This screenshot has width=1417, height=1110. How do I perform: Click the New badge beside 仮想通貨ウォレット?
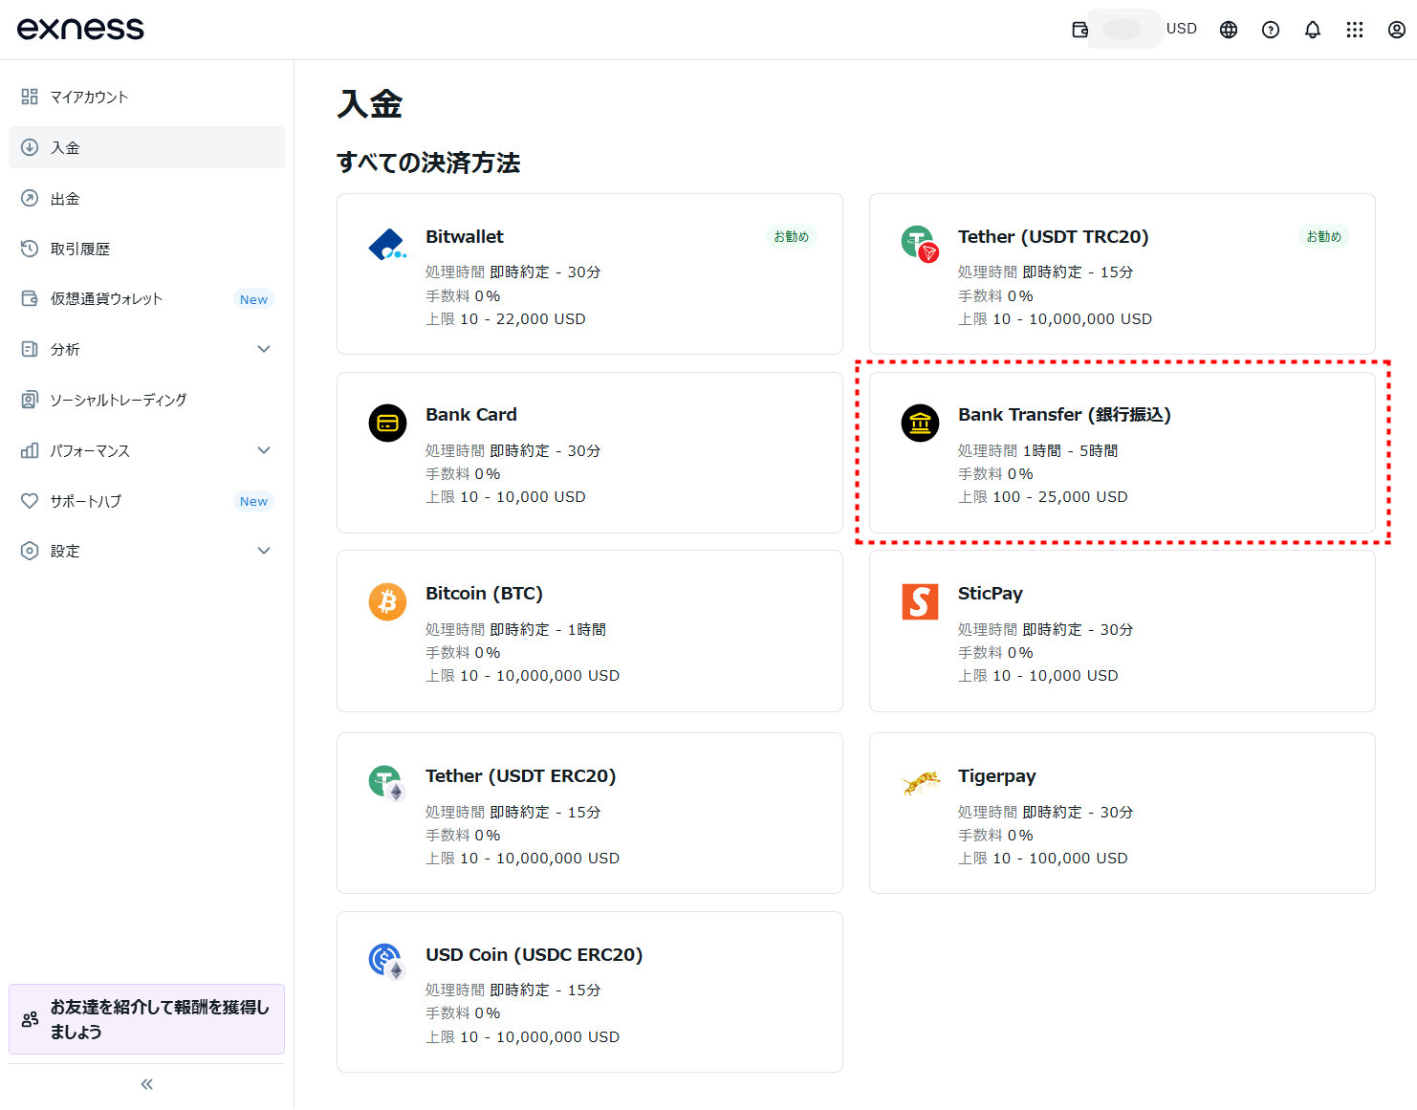tap(253, 299)
